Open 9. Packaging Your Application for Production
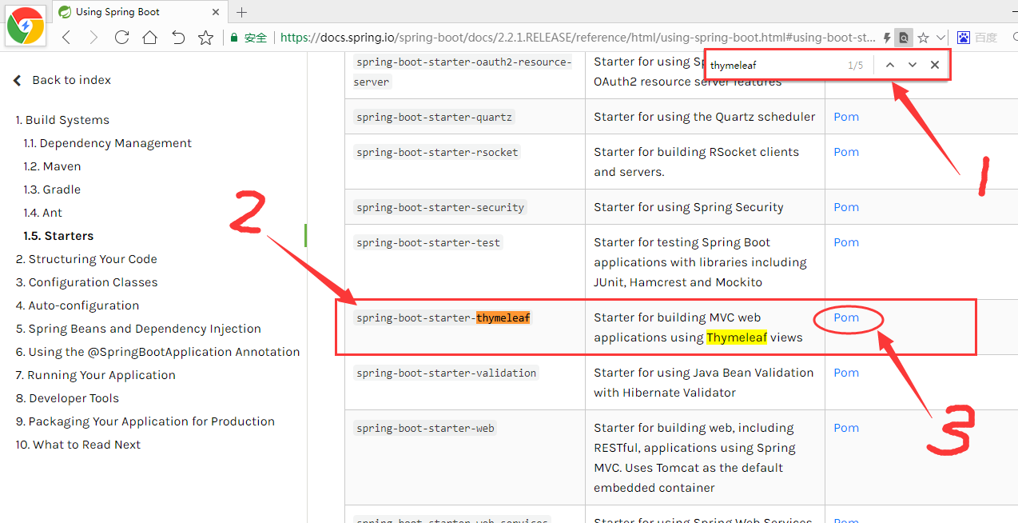 145,421
